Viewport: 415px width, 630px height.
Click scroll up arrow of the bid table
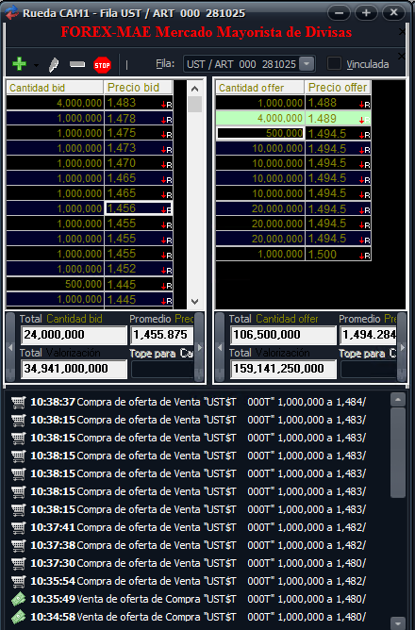click(x=195, y=89)
